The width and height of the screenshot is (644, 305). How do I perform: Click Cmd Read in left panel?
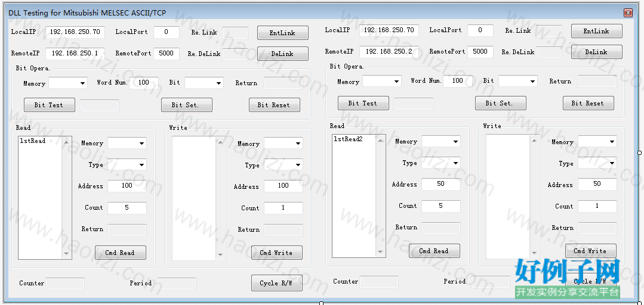[x=121, y=253]
